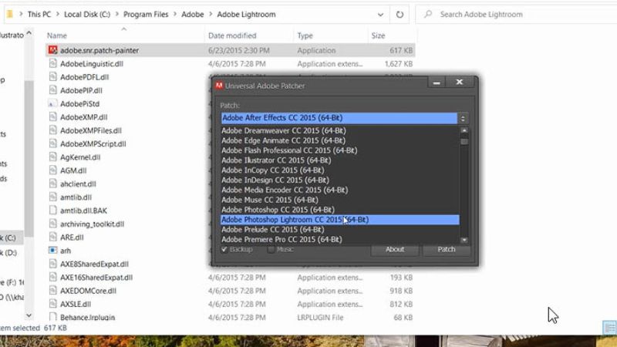Viewport: 617px width, 347px height.
Task: Click the amtlib.dll file icon
Action: pos(52,197)
